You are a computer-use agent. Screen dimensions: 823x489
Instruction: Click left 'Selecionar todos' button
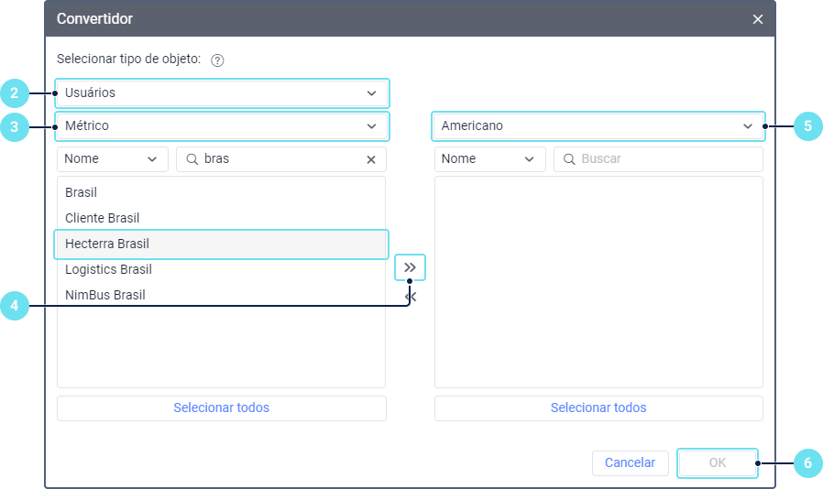pyautogui.click(x=222, y=408)
